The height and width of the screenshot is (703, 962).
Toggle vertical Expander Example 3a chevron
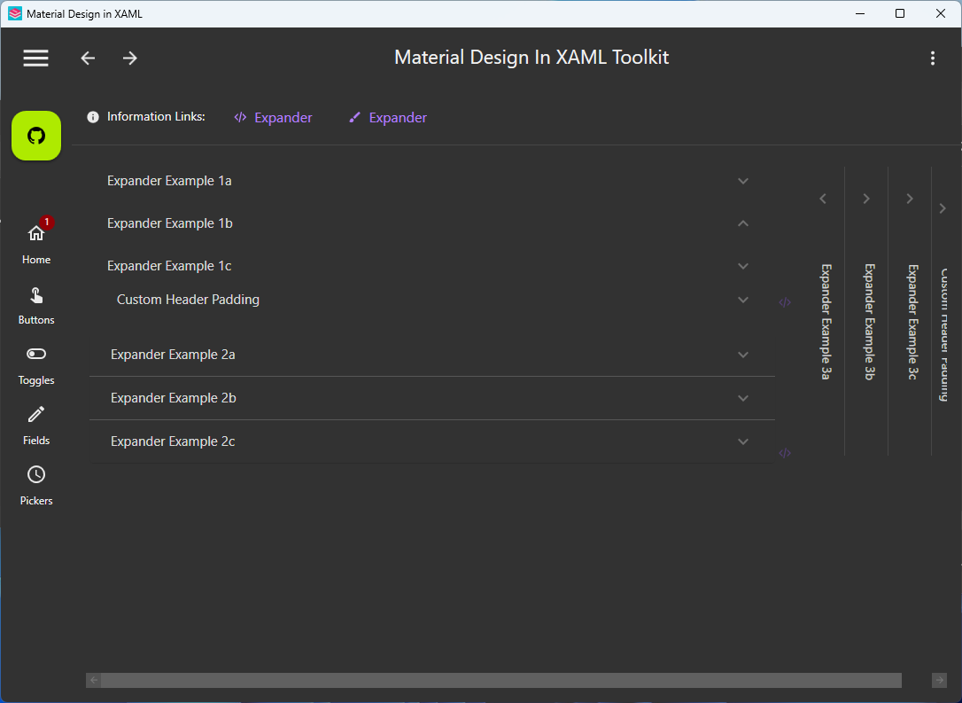(x=823, y=199)
